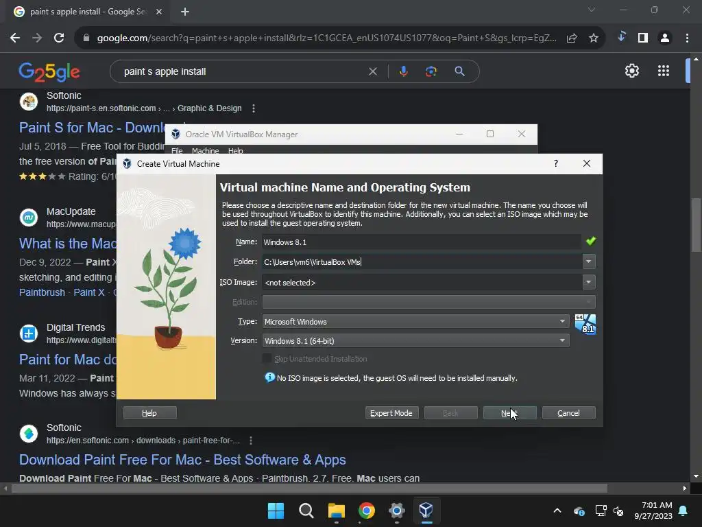Open Chrome from the taskbar

[367, 511]
